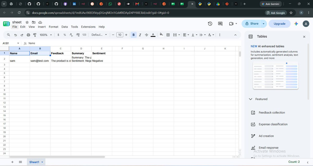Decrease font size with minus button
Screen dimensions: 313x166
(113, 35)
